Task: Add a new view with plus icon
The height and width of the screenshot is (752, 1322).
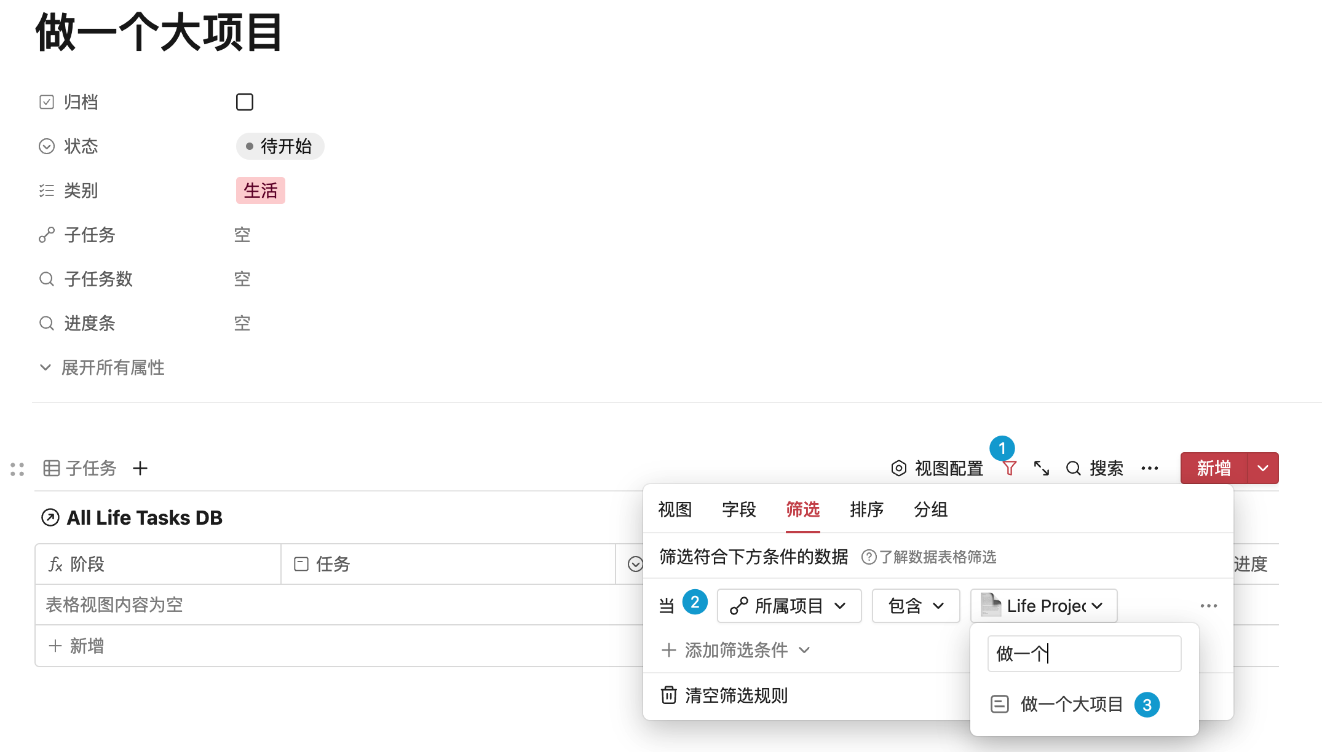Action: pos(140,469)
